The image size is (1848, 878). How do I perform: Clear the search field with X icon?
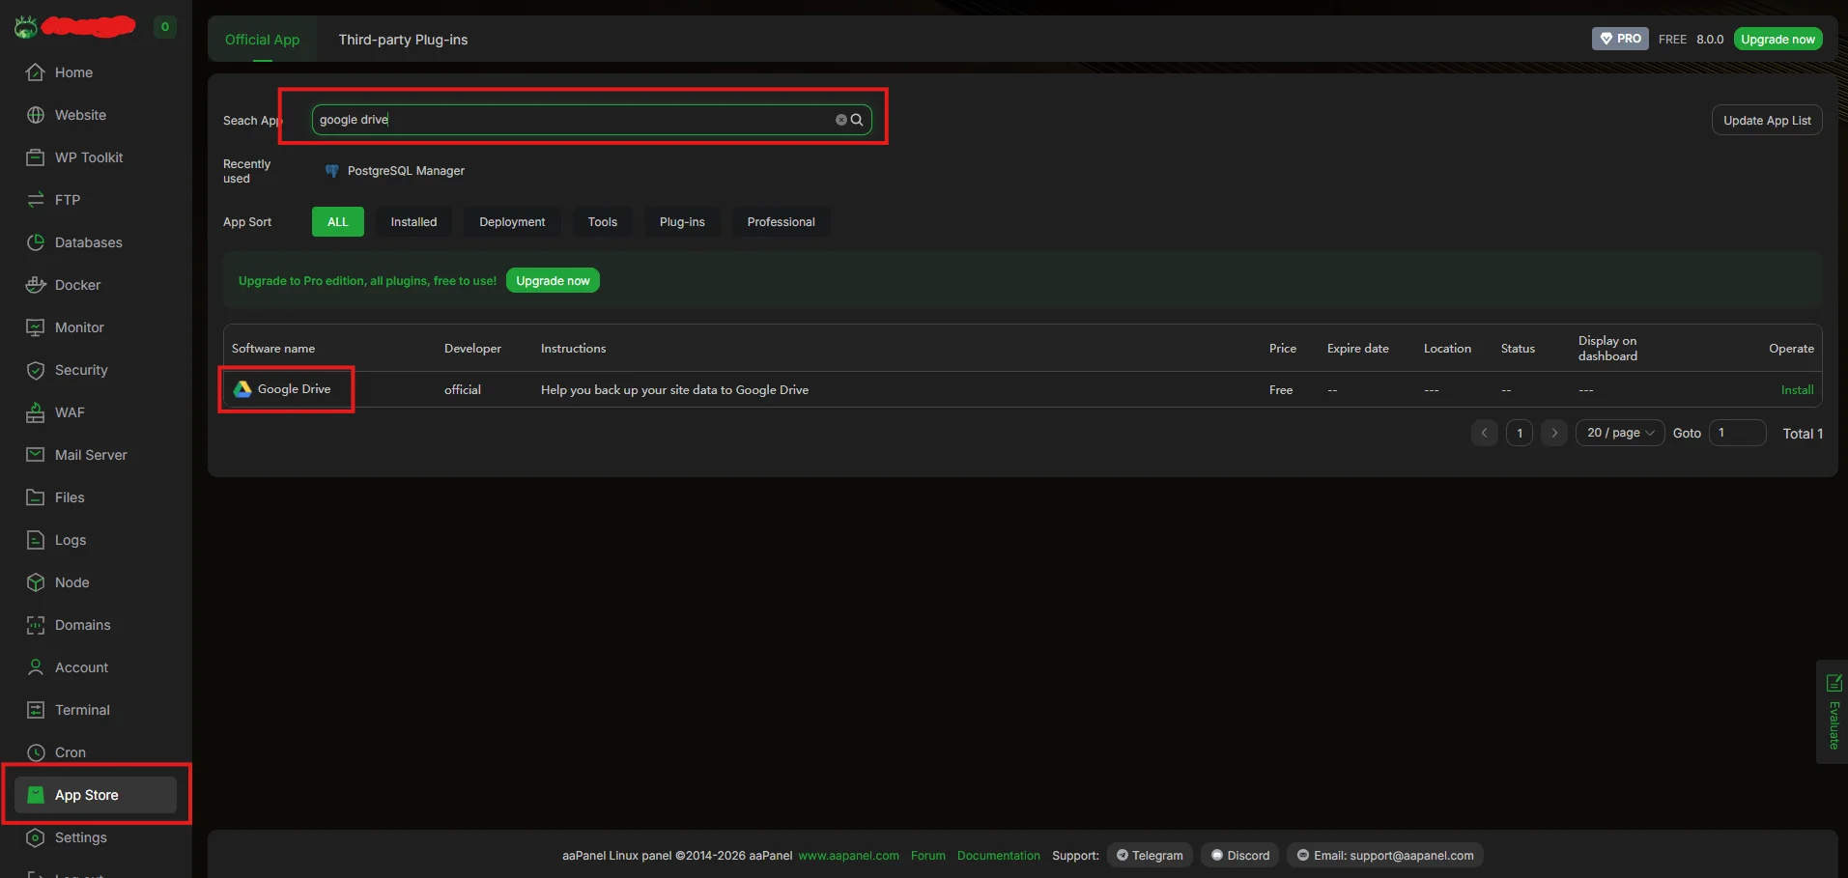(x=840, y=120)
